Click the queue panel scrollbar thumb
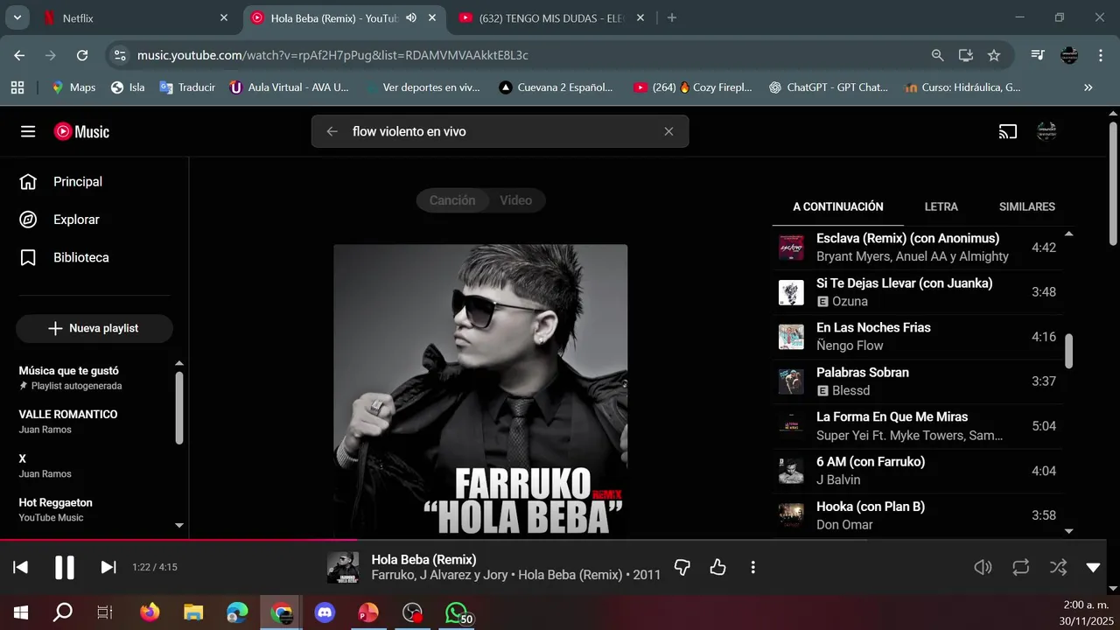The width and height of the screenshot is (1120, 630). [x=1068, y=350]
